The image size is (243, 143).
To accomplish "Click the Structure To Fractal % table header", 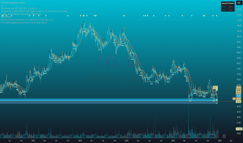I will pyautogui.click(x=228, y=3).
